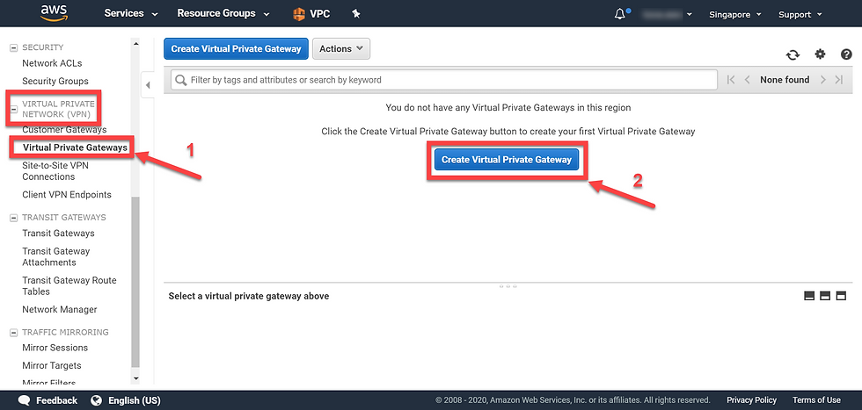Image resolution: width=862 pixels, height=410 pixels.
Task: Select Virtual Private Gateways in sidebar
Action: tap(75, 147)
